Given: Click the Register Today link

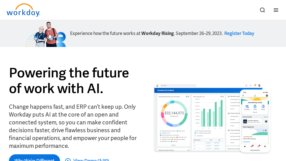Looking at the screenshot, I should (x=239, y=33).
